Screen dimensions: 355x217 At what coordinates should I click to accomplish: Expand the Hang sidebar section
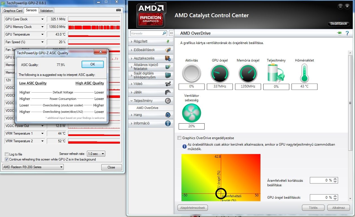click(151, 115)
